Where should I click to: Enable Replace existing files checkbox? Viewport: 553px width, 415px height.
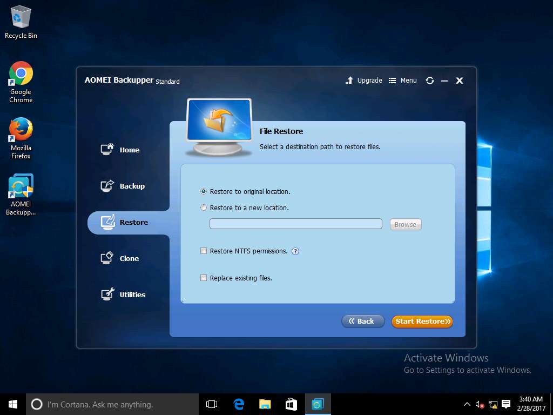pyautogui.click(x=204, y=278)
